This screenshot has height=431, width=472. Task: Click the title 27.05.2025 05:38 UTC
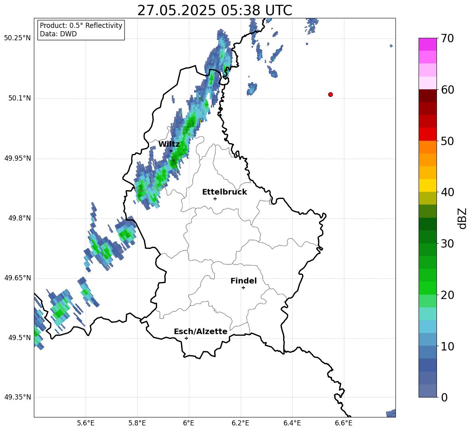point(214,10)
